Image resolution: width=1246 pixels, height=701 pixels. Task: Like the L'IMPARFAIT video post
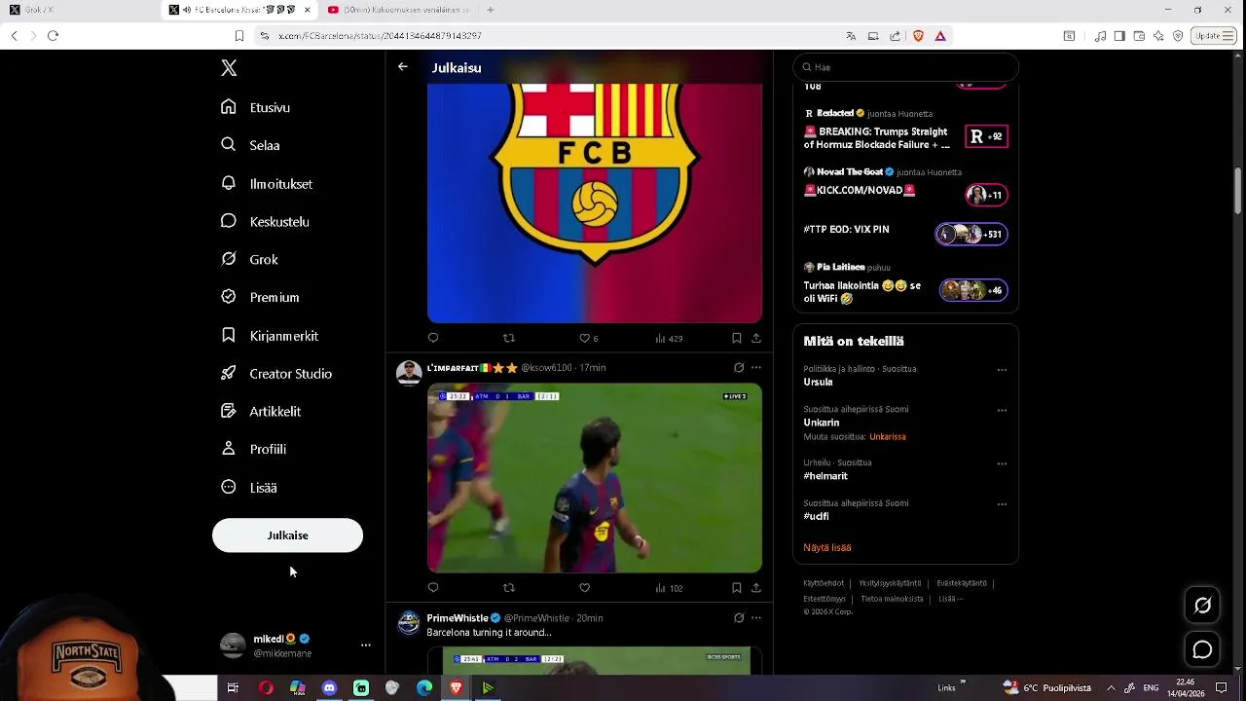click(x=584, y=587)
